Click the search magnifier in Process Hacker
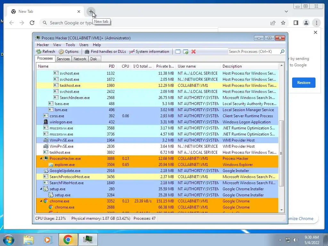Image resolution: width=328 pixels, height=246 pixels. tap(282, 51)
